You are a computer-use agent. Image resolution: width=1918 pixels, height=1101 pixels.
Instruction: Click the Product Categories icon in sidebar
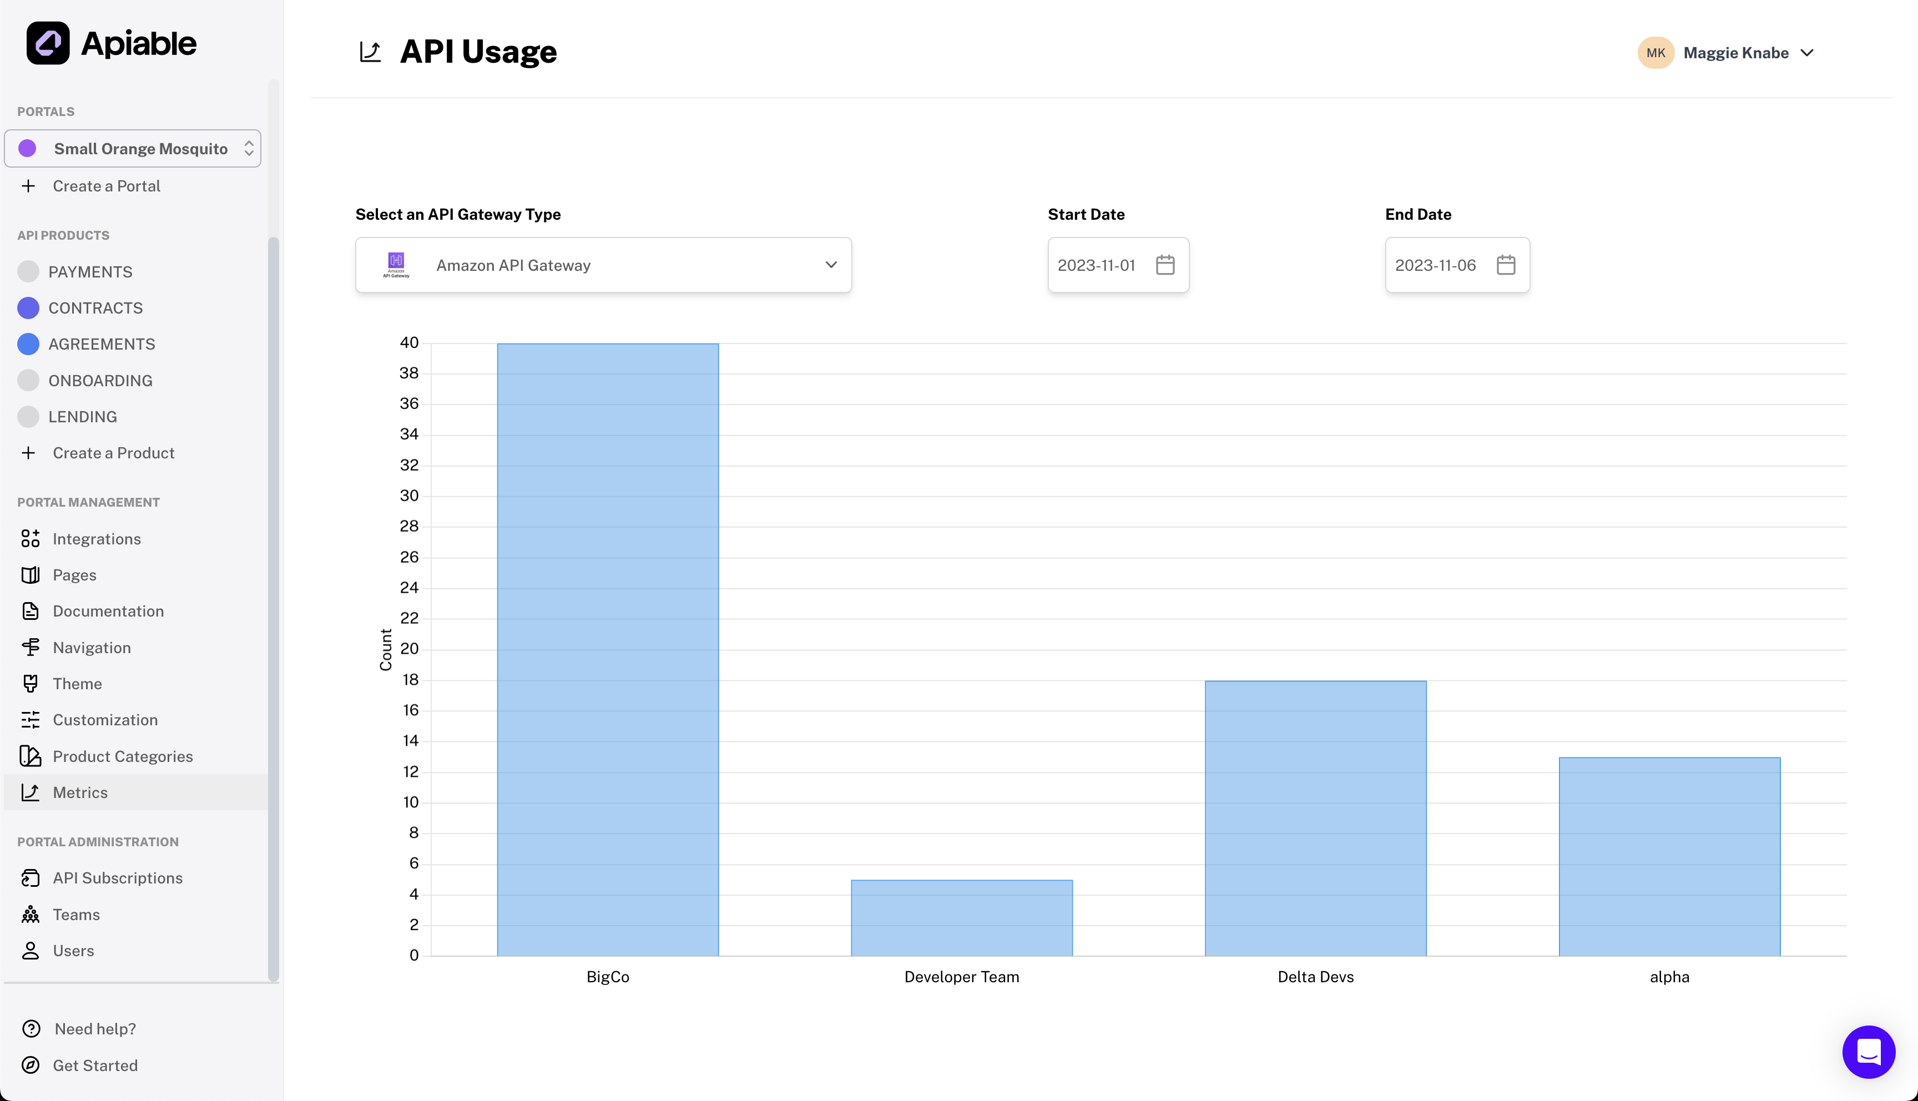pos(29,756)
